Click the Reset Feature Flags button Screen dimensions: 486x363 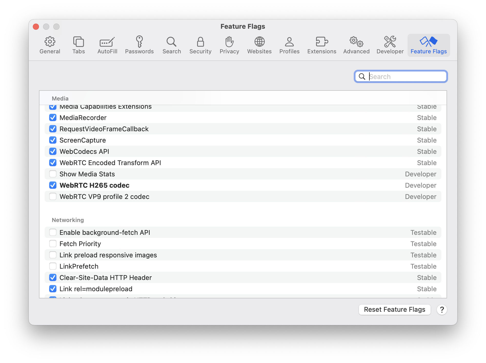coord(394,310)
